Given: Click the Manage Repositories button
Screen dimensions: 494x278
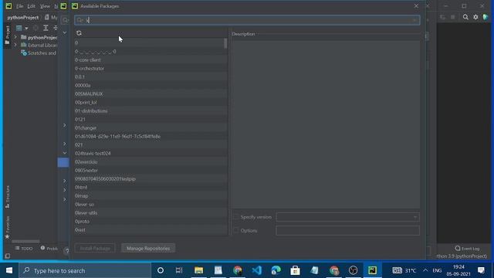Looking at the screenshot, I should click(148, 249).
